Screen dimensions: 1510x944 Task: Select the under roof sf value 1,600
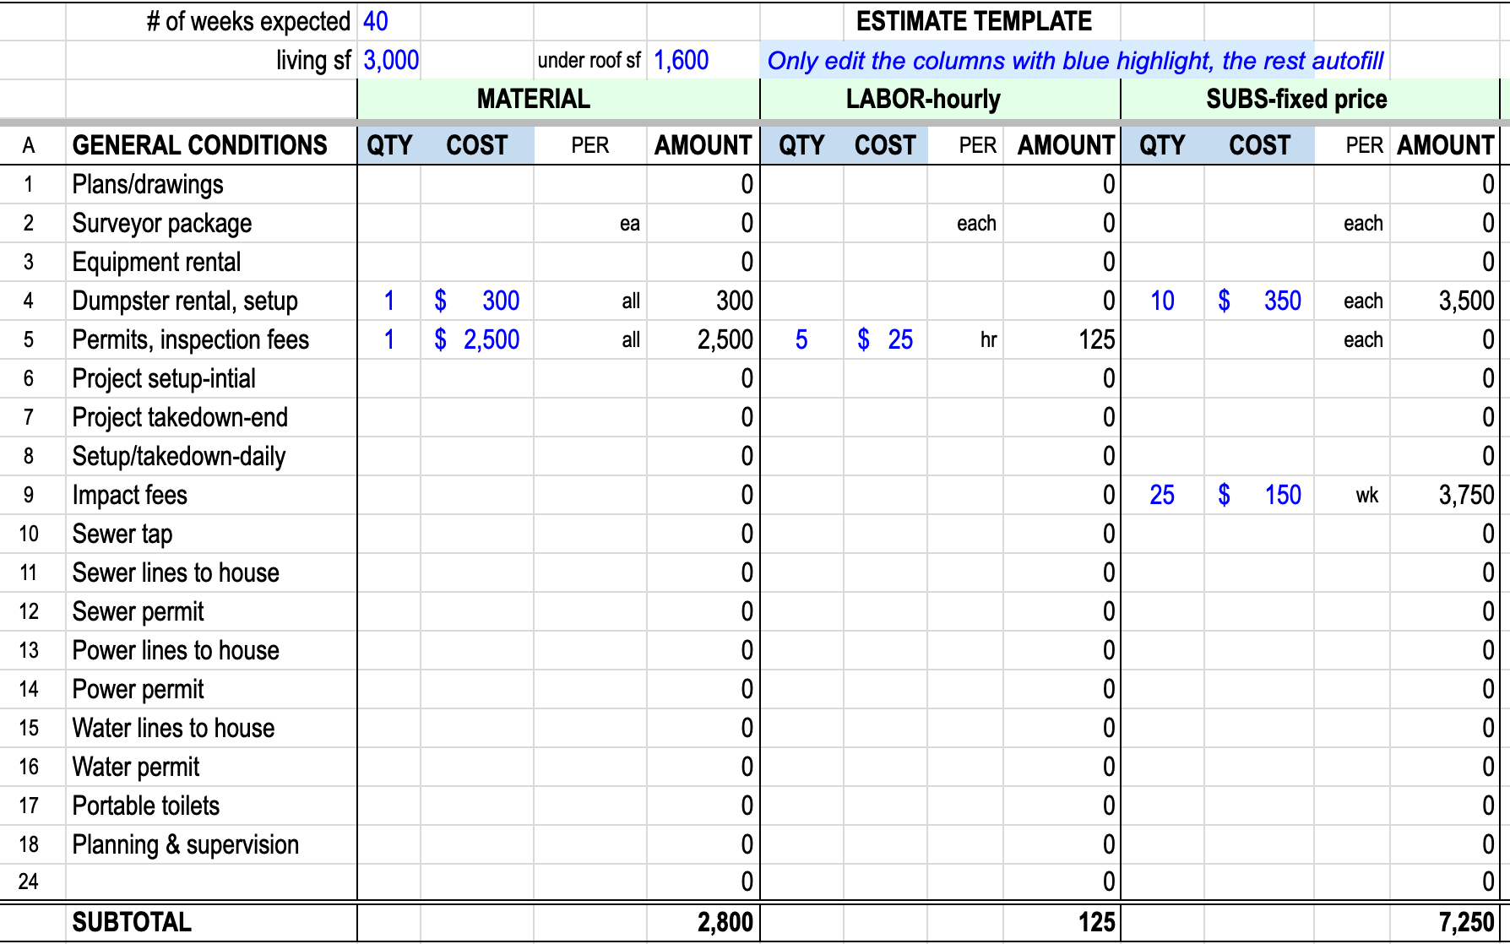[x=681, y=60]
